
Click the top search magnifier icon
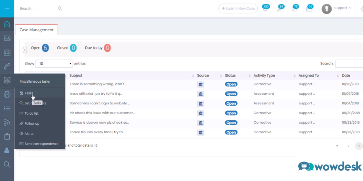tap(60, 8)
